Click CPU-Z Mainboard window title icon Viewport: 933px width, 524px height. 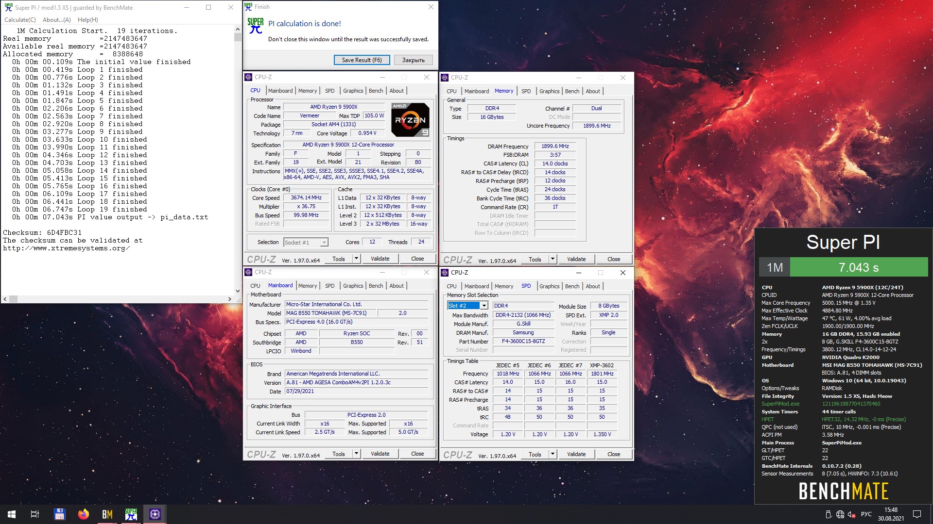point(249,272)
